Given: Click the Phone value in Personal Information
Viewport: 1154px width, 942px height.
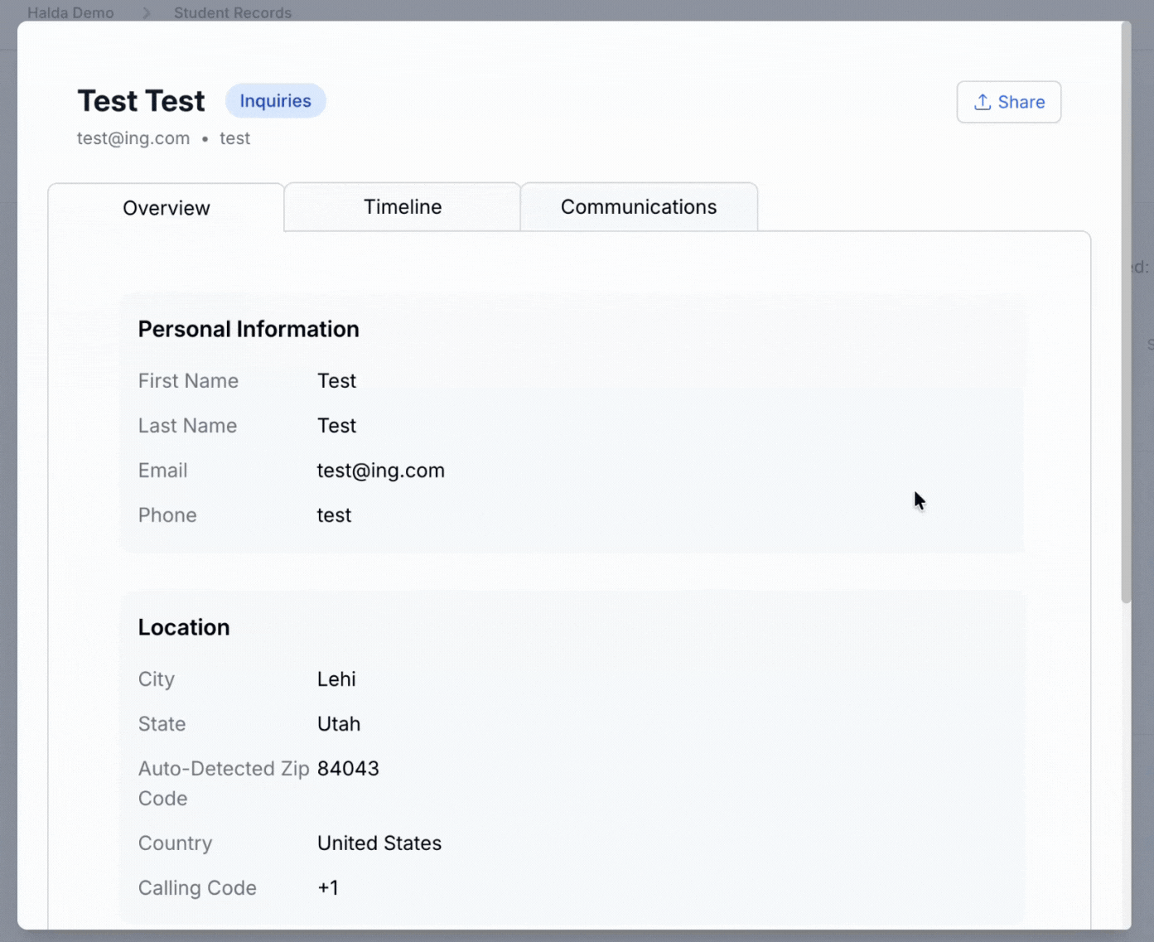Looking at the screenshot, I should pos(334,515).
